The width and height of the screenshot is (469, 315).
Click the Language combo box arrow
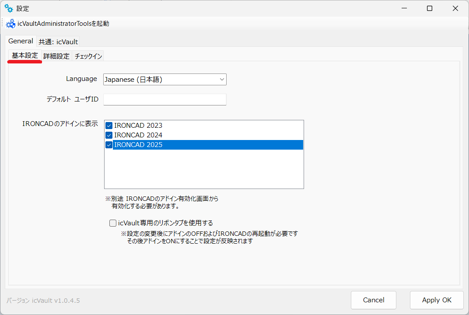222,79
